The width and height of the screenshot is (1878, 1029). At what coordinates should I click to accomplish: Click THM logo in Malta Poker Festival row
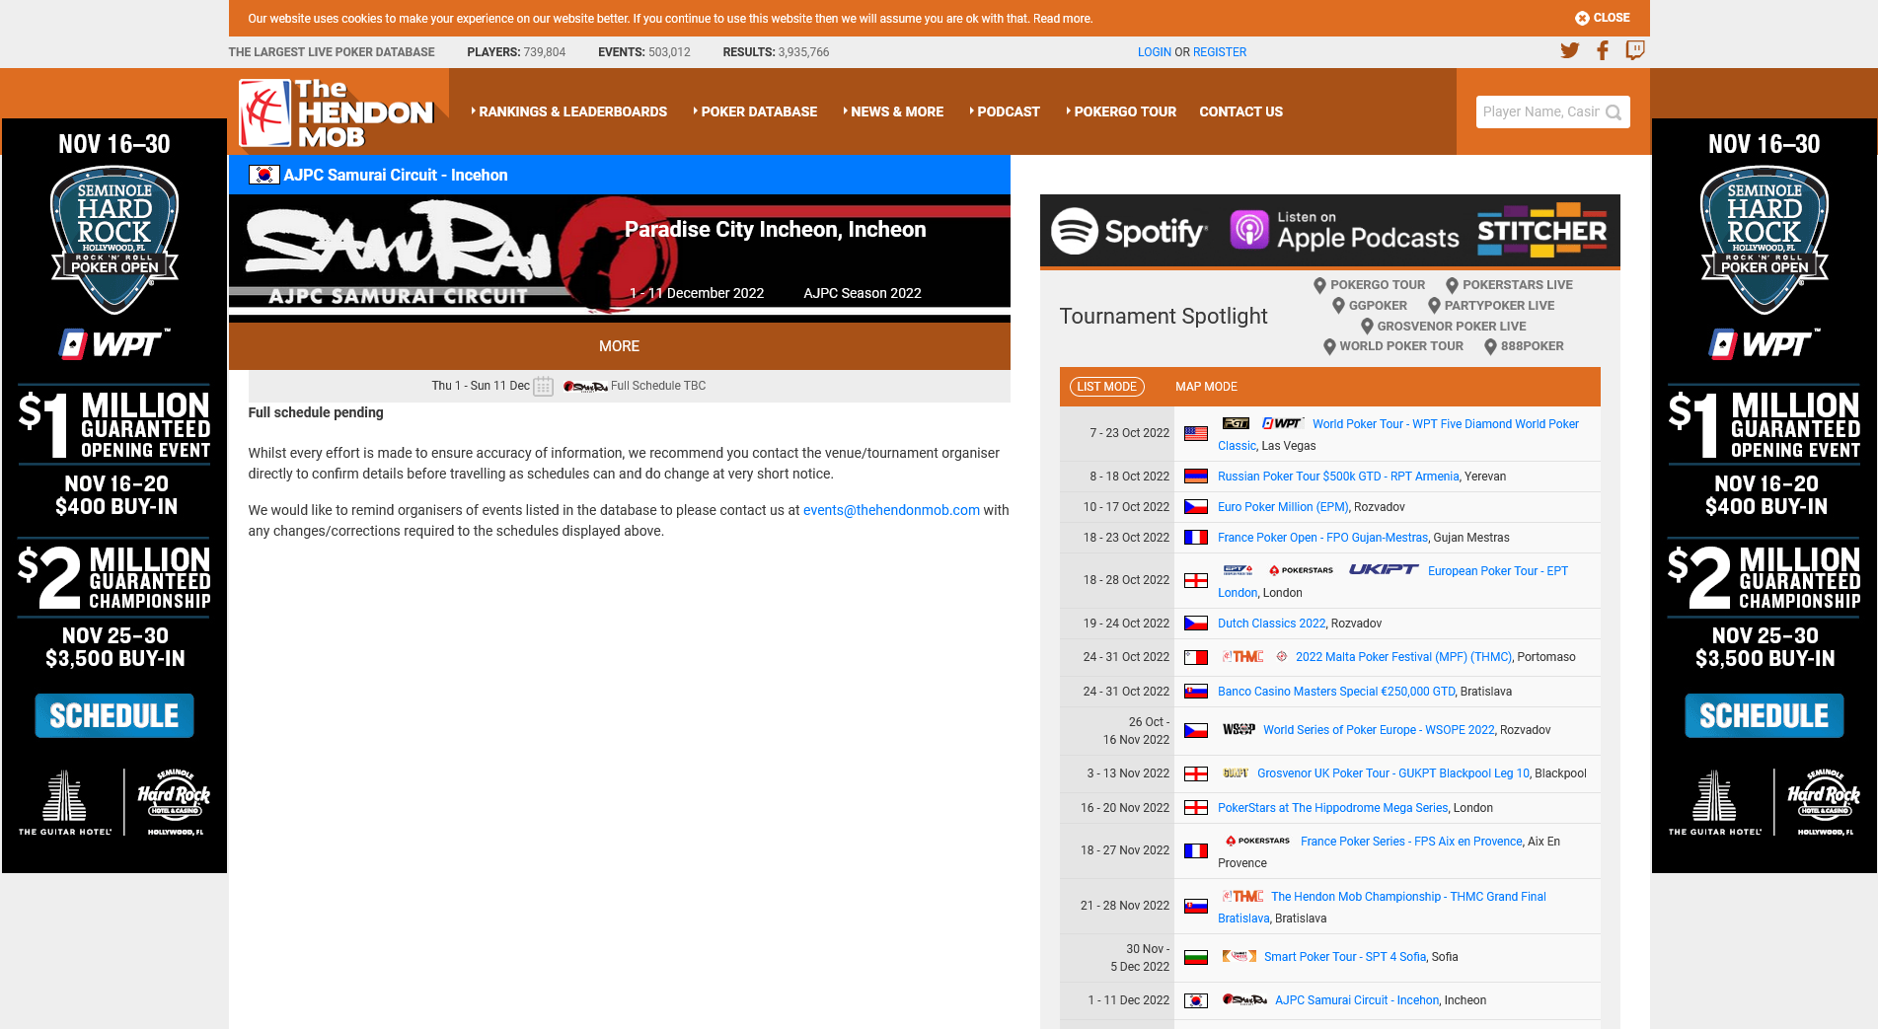[1242, 656]
